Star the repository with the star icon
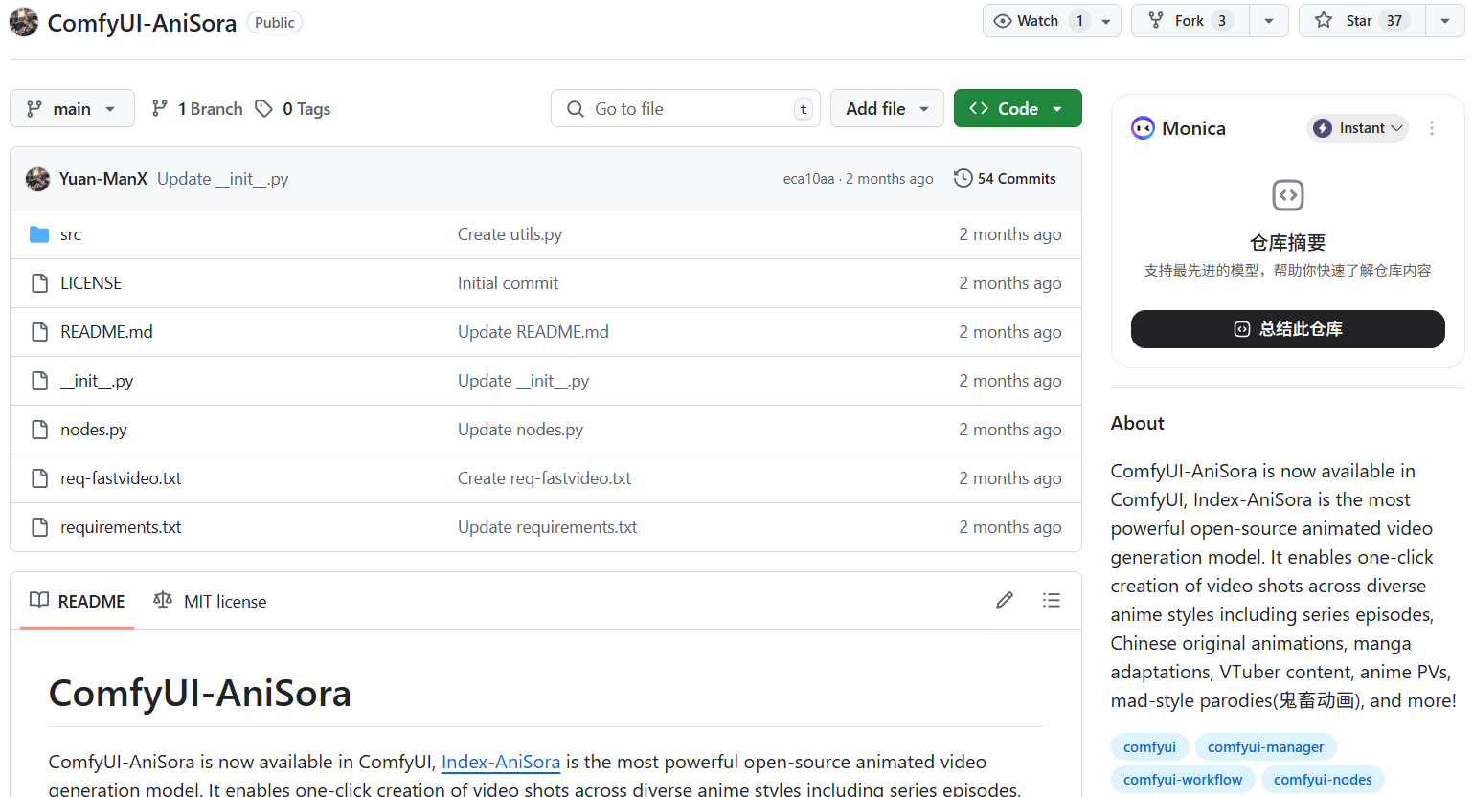The width and height of the screenshot is (1473, 797). click(x=1324, y=20)
